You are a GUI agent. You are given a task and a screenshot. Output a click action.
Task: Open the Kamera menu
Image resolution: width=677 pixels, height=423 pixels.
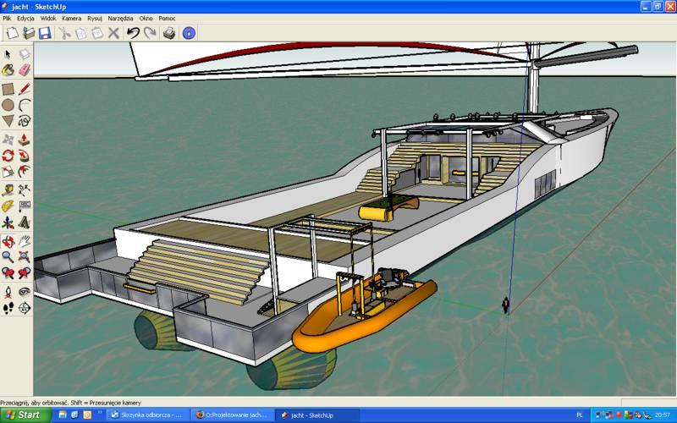click(x=72, y=17)
